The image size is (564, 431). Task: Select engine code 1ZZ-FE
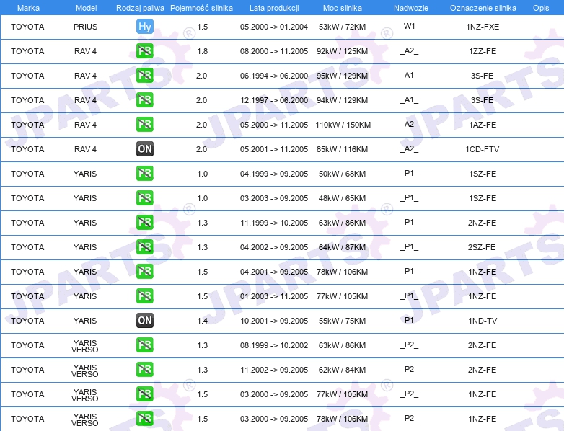(x=483, y=51)
